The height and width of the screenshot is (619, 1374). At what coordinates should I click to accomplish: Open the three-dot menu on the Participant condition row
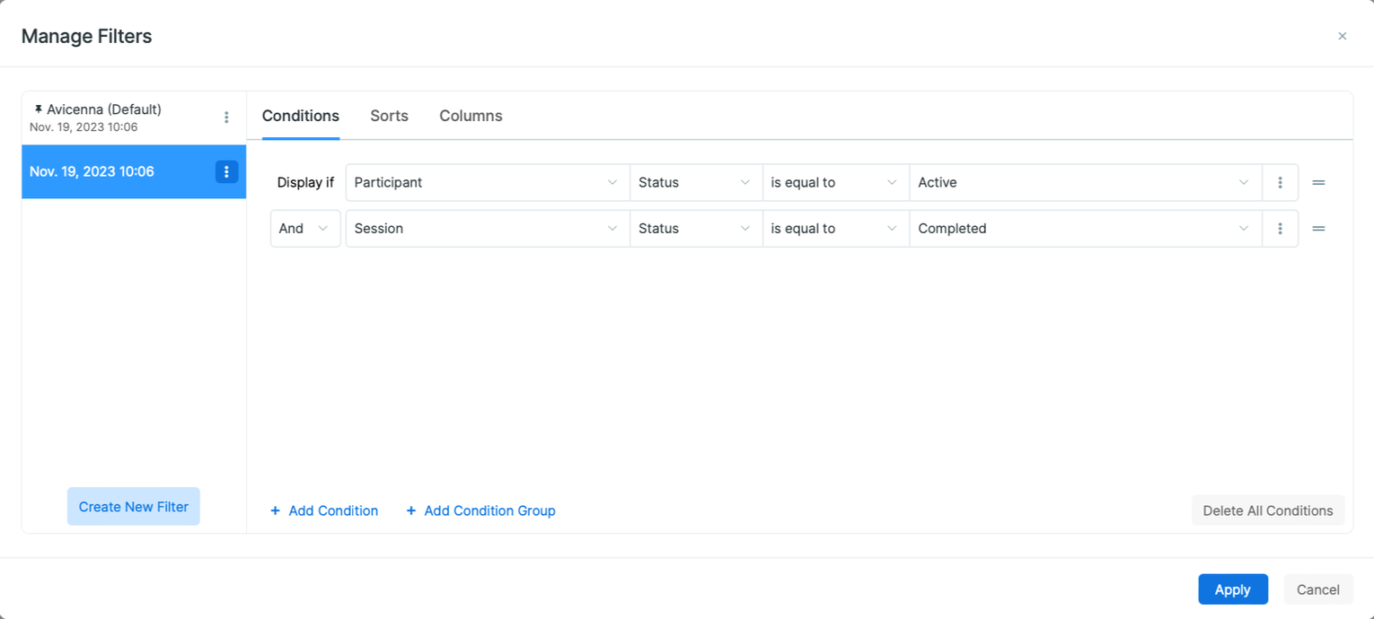[1280, 182]
